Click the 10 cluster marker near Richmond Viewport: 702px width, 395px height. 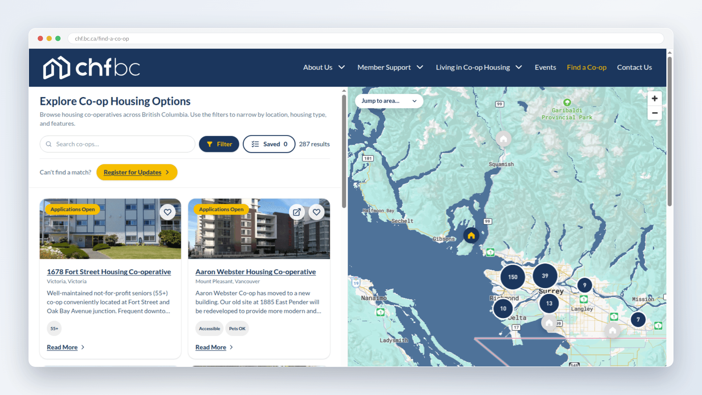pyautogui.click(x=503, y=308)
